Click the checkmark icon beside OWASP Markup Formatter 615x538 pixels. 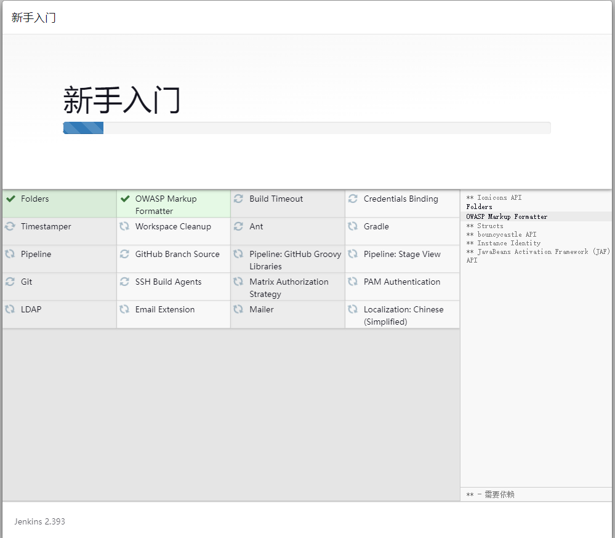(125, 199)
